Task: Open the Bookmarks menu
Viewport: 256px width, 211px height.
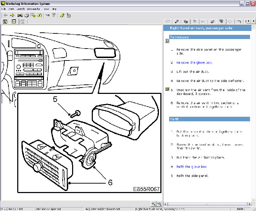Action: [33, 8]
